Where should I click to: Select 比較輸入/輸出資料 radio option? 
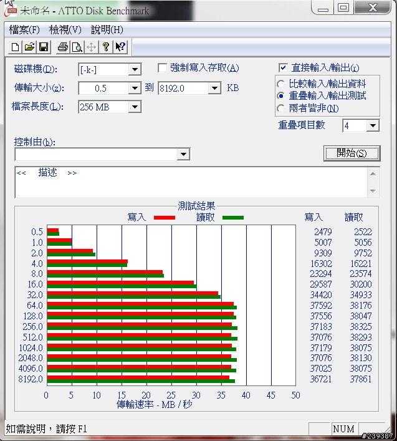[280, 84]
